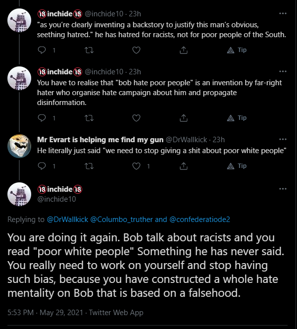Retweet the first inchide tweet
This screenshot has width=297, height=329.
(x=89, y=50)
